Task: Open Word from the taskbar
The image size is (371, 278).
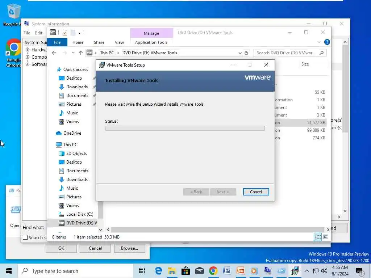Action: pos(227,271)
